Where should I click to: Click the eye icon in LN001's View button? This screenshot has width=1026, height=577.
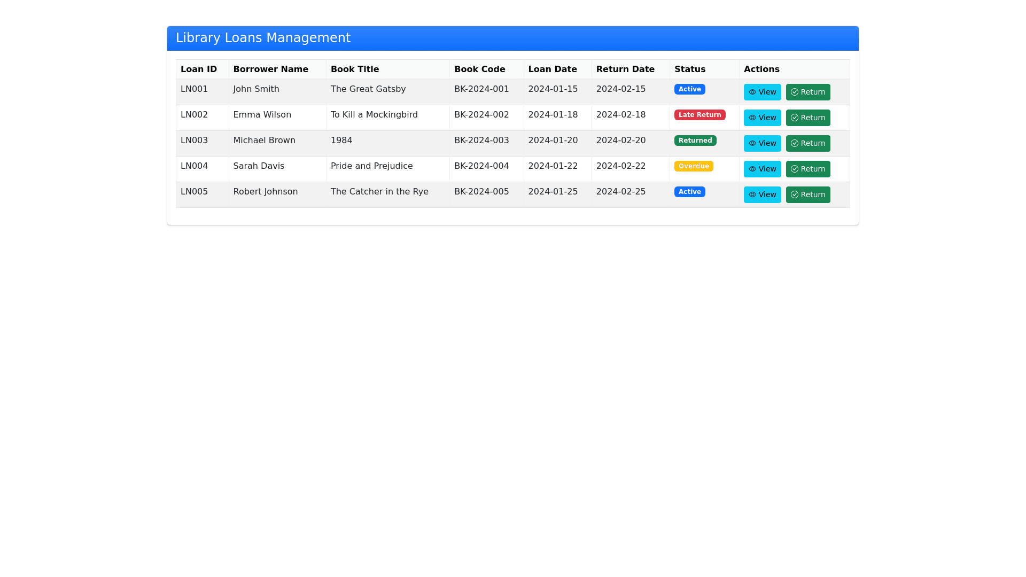(752, 92)
